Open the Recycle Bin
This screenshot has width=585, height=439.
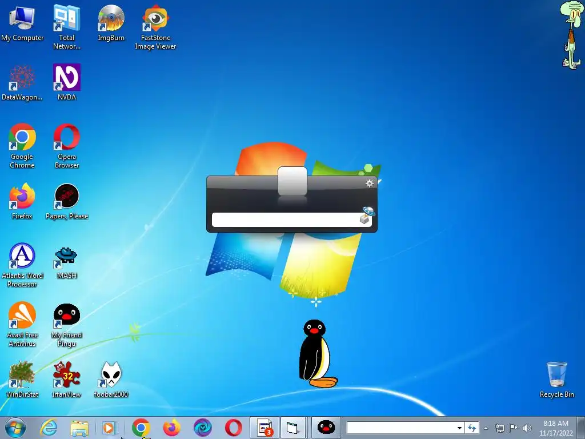556,380
